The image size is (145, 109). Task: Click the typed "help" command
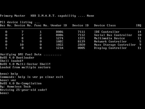coord(14,74)
